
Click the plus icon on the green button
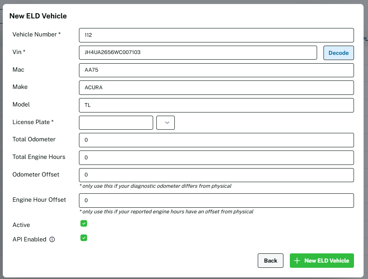[x=297, y=261]
